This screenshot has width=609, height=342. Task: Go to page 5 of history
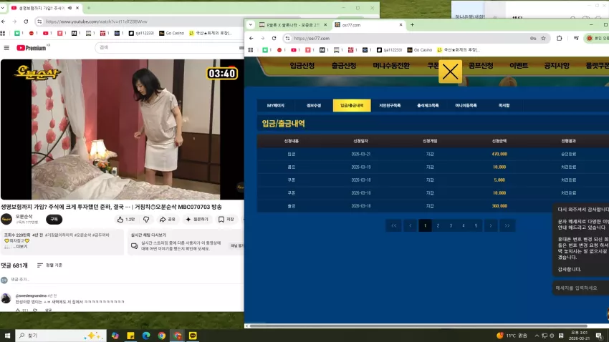(x=476, y=225)
